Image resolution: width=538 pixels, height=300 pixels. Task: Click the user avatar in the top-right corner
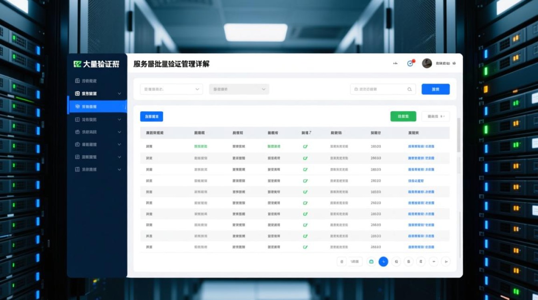point(427,63)
